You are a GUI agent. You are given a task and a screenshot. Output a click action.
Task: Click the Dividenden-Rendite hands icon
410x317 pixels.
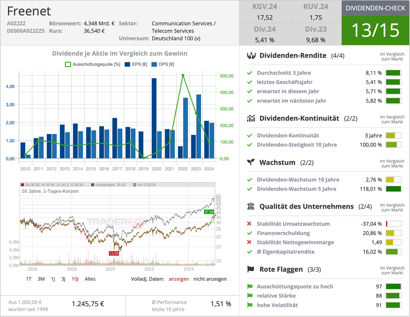(251, 55)
